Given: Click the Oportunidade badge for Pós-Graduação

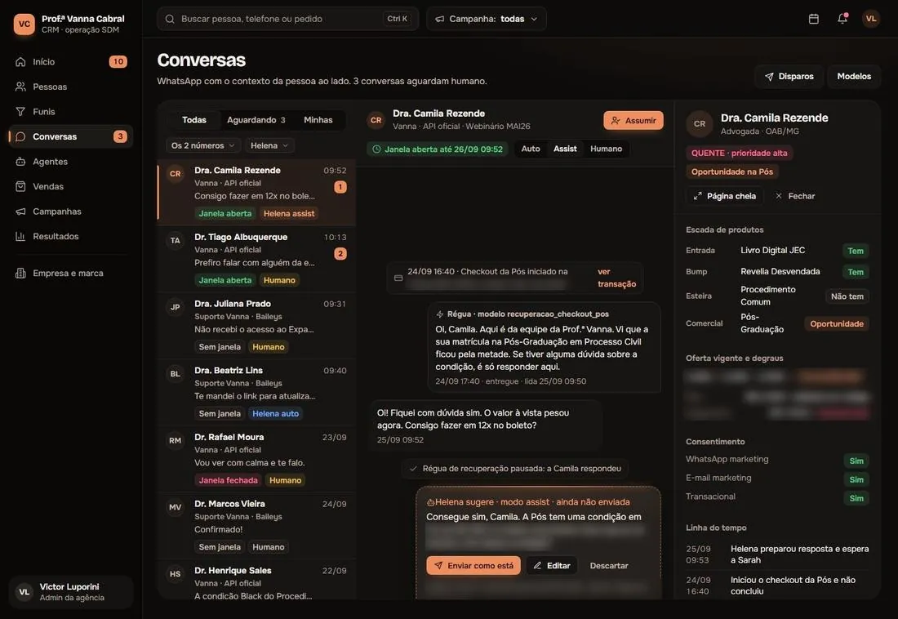Looking at the screenshot, I should 837,324.
